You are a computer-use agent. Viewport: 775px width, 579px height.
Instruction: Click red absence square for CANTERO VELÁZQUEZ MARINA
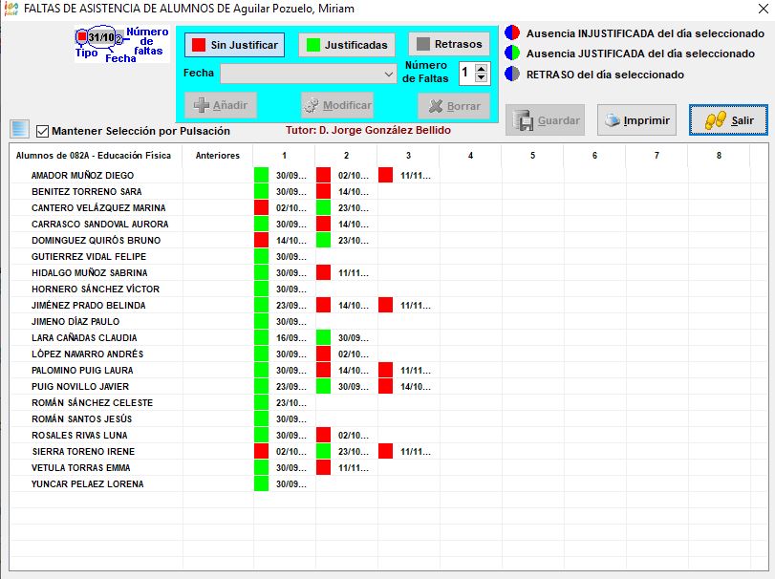pyautogui.click(x=261, y=208)
